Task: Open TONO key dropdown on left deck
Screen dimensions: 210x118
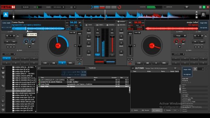Action: 73,33
